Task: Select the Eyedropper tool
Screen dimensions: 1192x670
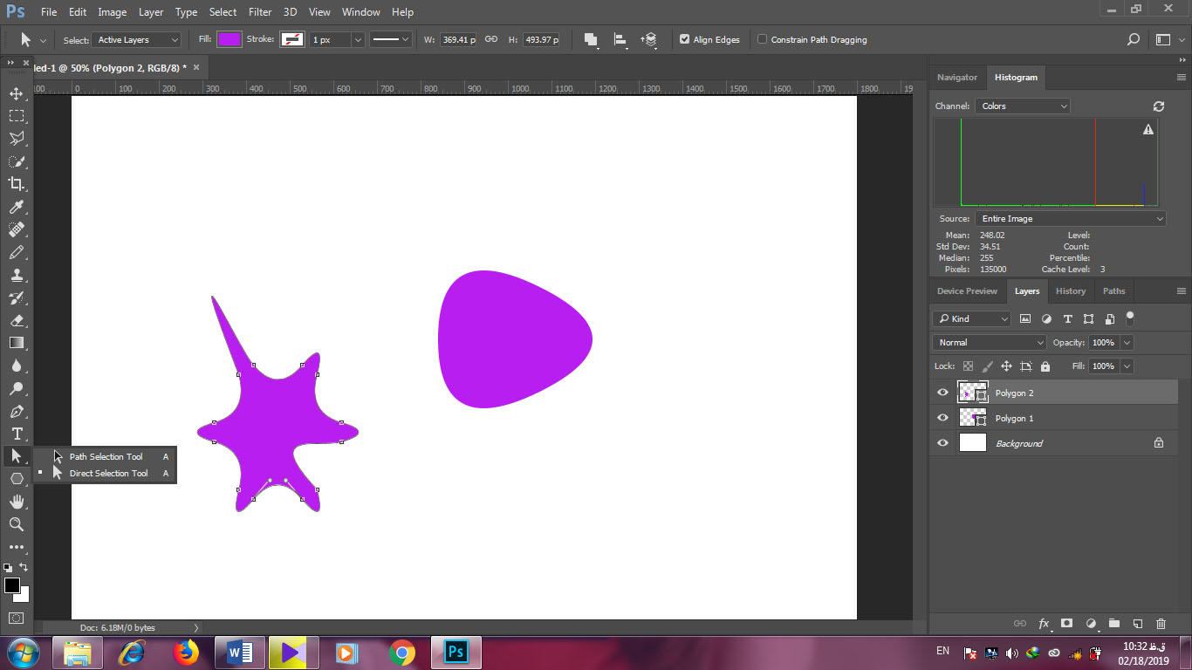Action: click(x=17, y=207)
